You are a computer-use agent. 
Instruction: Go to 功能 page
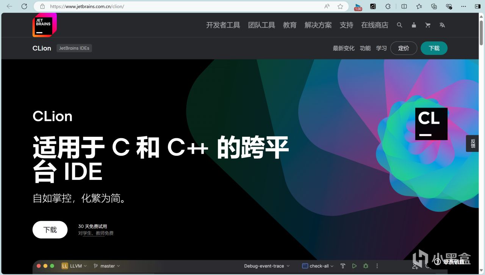[365, 48]
